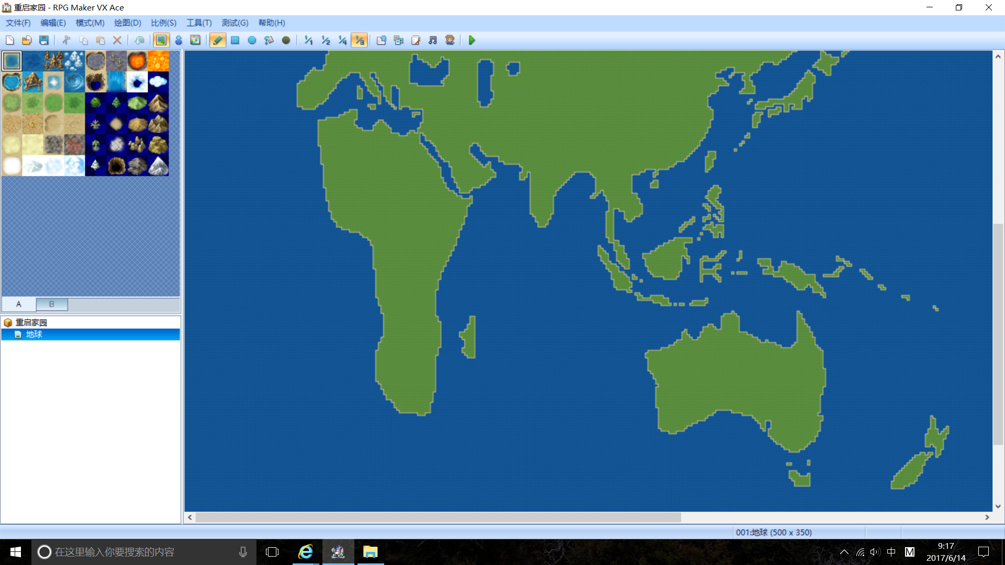Create a new project
The height and width of the screenshot is (565, 1005).
coord(10,40)
